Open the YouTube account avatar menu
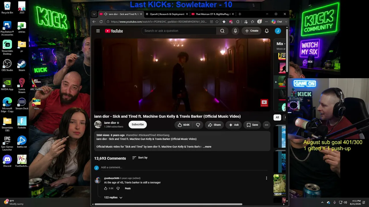 [x=278, y=31]
